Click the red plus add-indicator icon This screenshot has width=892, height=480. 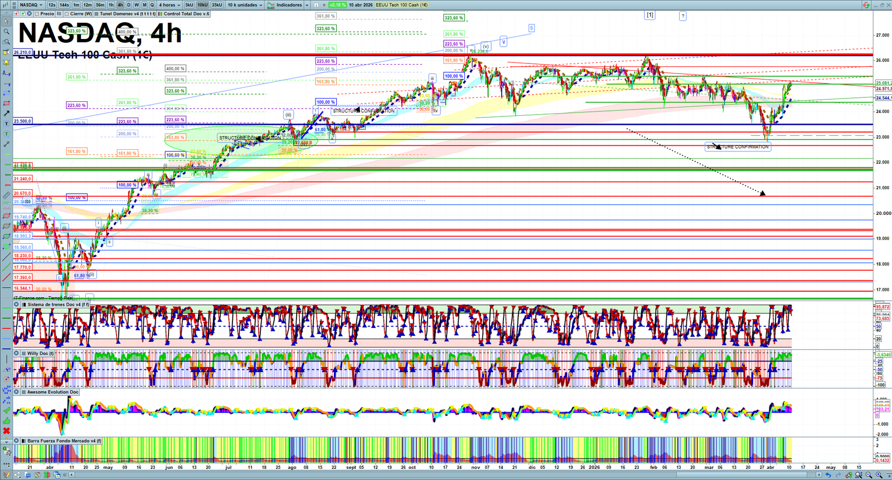(17, 14)
